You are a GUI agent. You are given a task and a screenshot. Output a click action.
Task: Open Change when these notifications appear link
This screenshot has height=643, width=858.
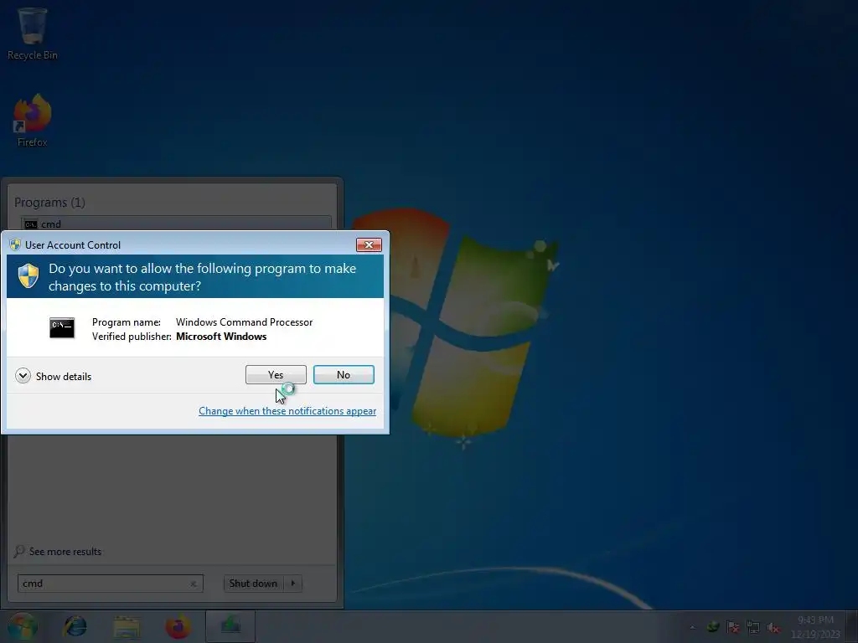pyautogui.click(x=287, y=410)
